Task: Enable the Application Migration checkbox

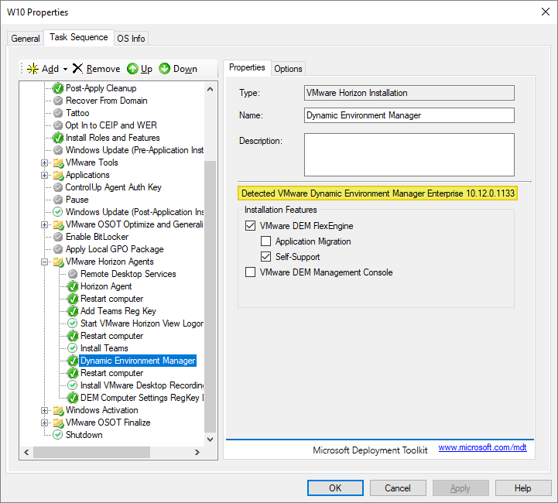Action: [x=265, y=241]
